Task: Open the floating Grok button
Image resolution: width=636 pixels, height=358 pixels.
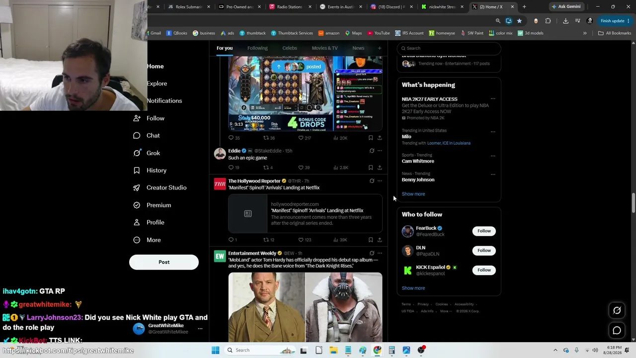Action: coord(617,310)
